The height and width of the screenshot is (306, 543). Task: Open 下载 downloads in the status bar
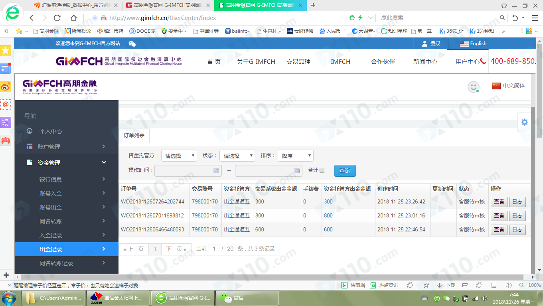446,285
